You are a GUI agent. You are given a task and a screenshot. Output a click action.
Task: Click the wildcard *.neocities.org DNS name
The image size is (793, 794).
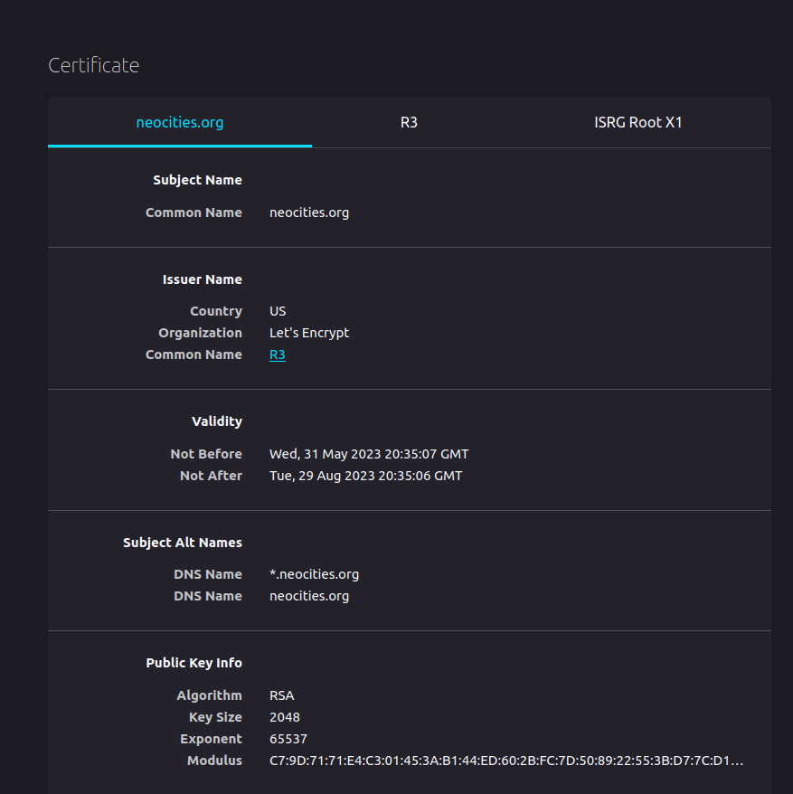coord(314,574)
